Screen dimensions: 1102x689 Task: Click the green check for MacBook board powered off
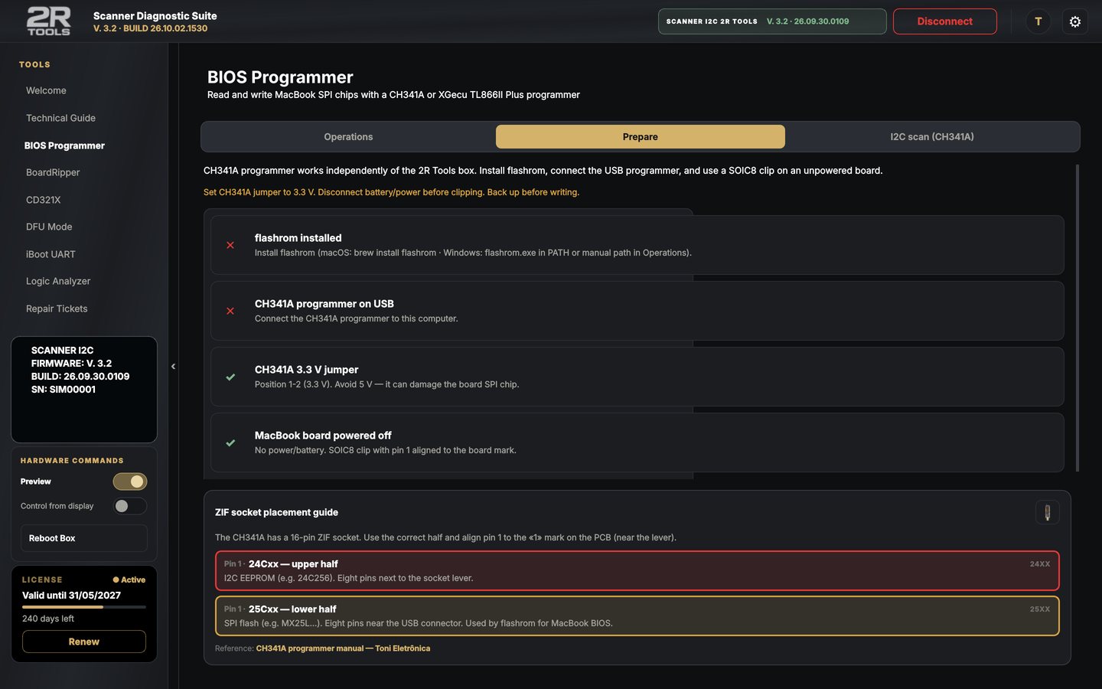pyautogui.click(x=230, y=442)
